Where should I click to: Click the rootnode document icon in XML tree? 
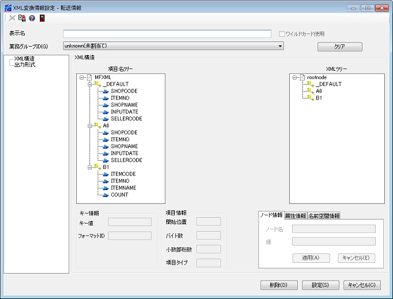pyautogui.click(x=302, y=77)
